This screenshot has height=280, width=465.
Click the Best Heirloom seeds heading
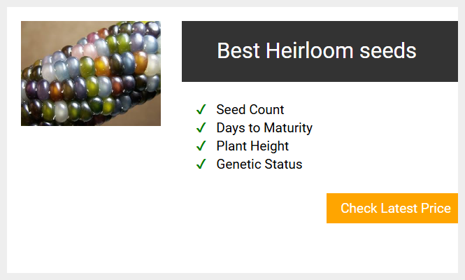(317, 50)
